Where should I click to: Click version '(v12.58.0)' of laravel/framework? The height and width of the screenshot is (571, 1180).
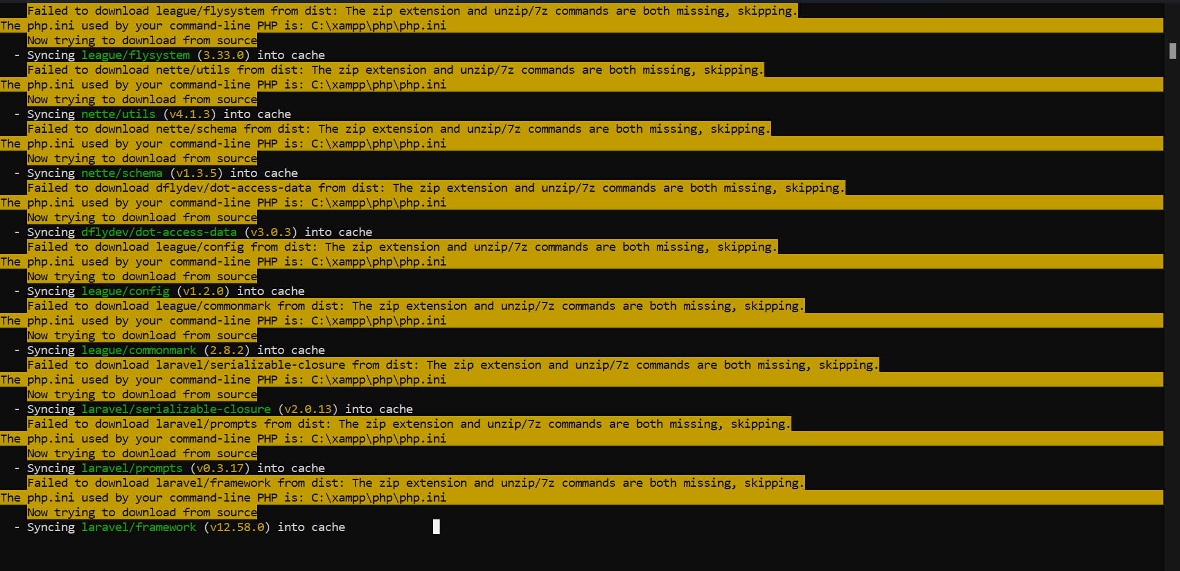point(237,527)
